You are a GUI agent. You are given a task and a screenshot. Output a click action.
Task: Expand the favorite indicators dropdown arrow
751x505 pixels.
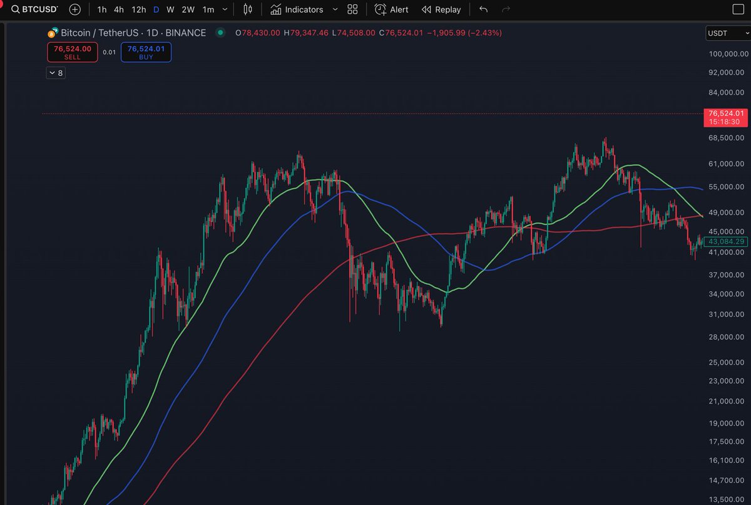(335, 9)
